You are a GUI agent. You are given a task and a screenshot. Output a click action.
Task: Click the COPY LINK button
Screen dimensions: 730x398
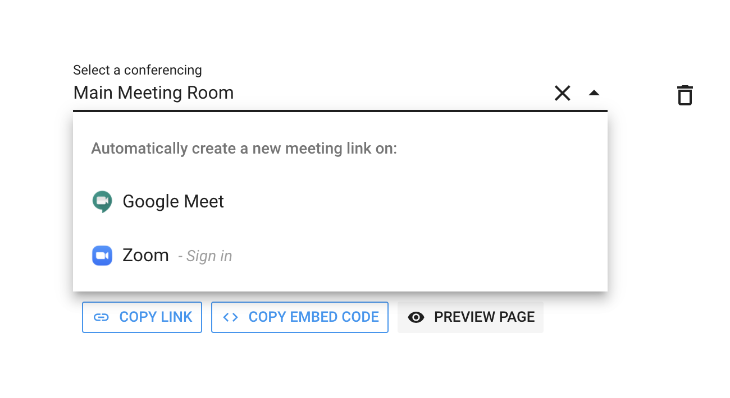(142, 317)
